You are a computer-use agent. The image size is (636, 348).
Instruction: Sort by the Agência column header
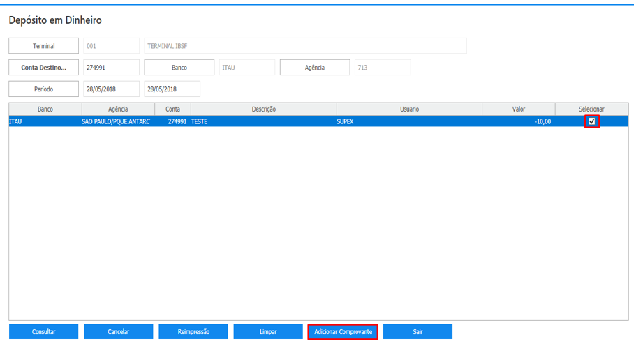coord(118,109)
